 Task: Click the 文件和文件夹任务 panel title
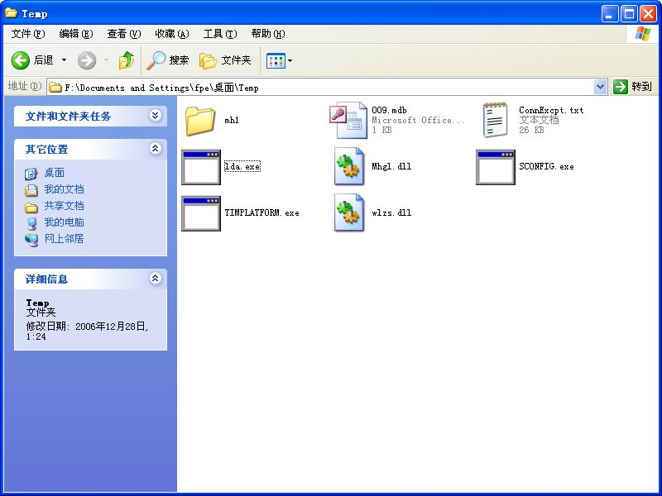68,116
